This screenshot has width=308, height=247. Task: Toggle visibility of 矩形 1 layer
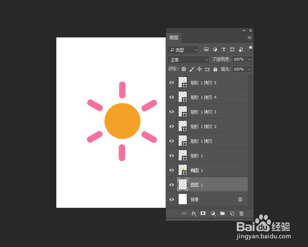(172, 155)
